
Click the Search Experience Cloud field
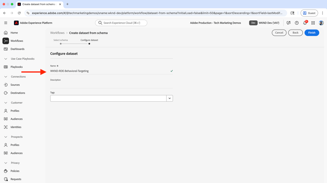point(121,23)
